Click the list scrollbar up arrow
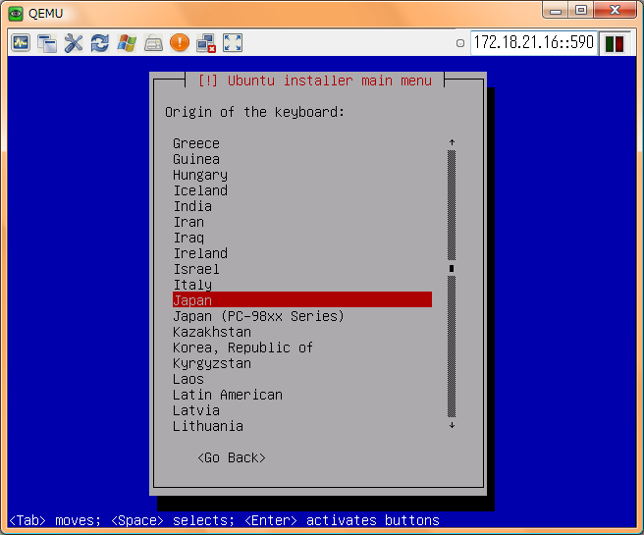The height and width of the screenshot is (535, 644). (452, 142)
